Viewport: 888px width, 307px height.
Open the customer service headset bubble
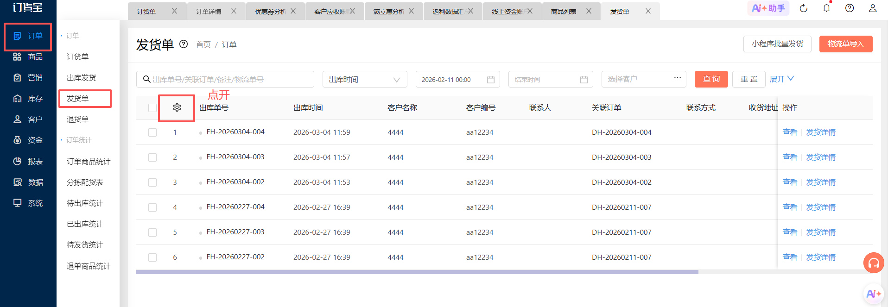(x=874, y=263)
